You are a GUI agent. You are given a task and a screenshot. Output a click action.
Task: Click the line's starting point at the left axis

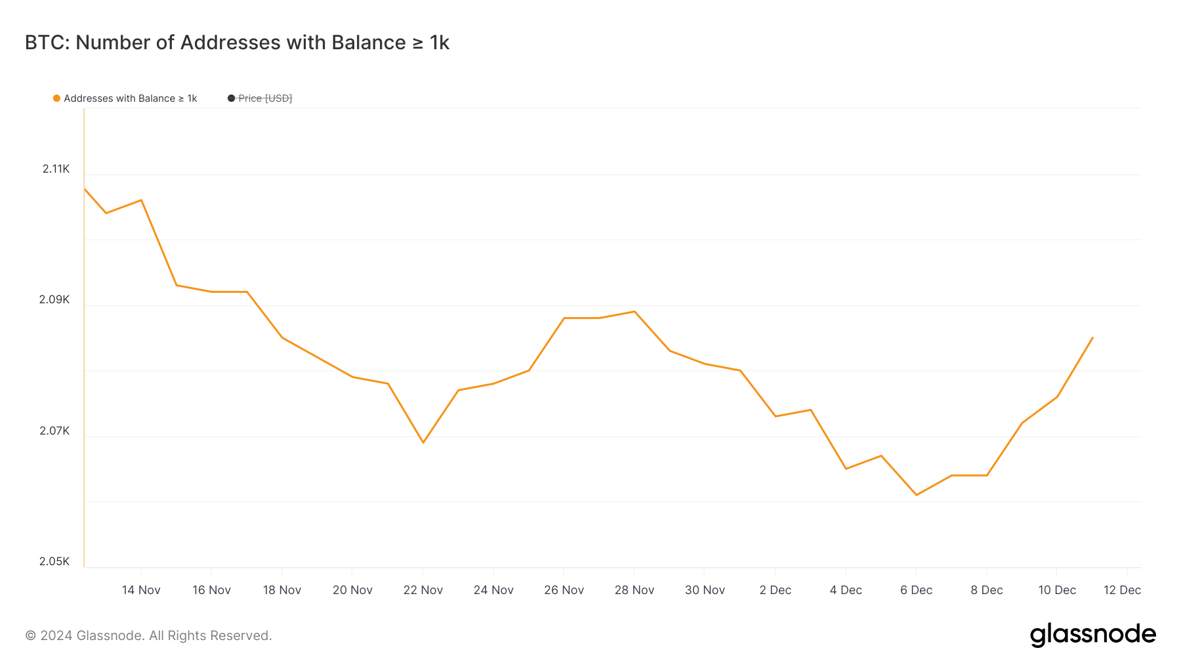85,188
